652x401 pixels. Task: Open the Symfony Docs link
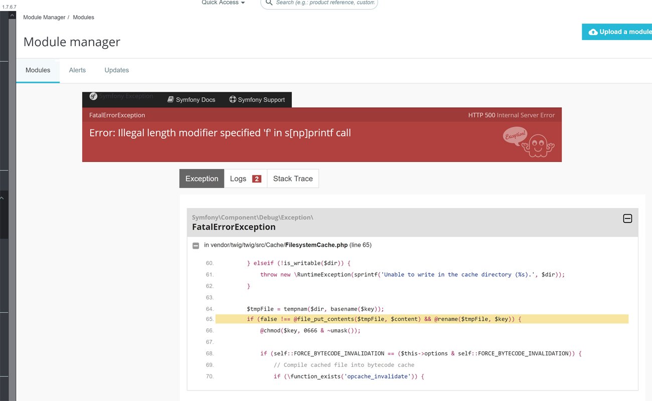tap(191, 100)
